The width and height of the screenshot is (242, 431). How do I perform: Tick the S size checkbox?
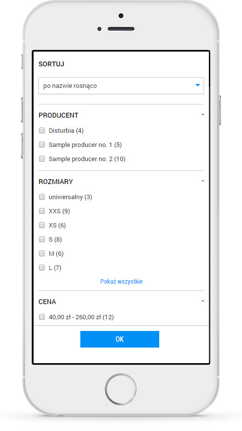pyautogui.click(x=42, y=239)
